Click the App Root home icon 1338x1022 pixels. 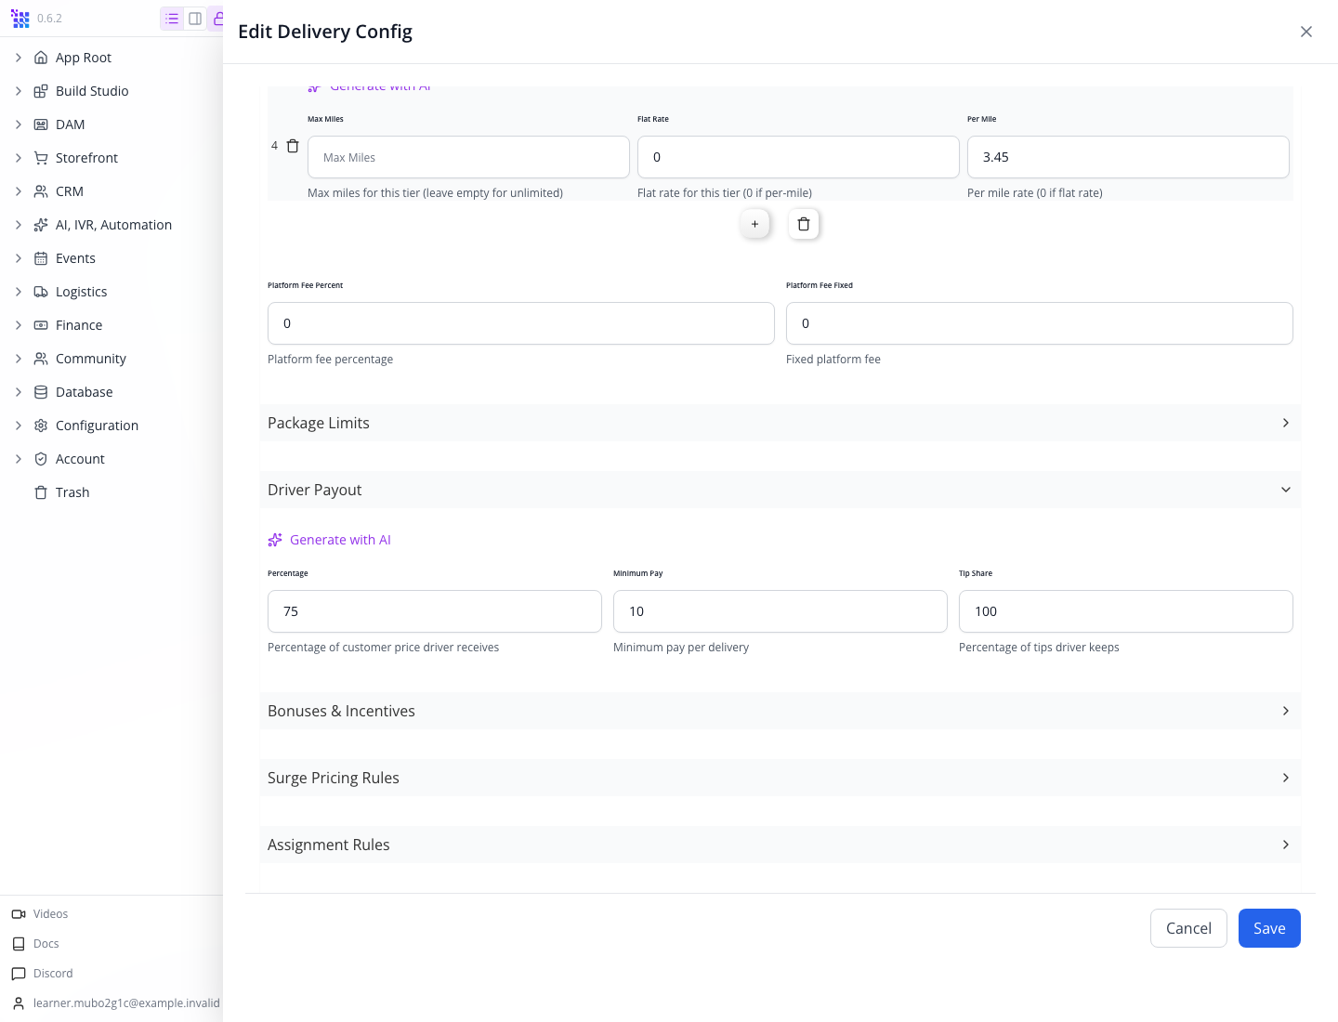coord(41,58)
